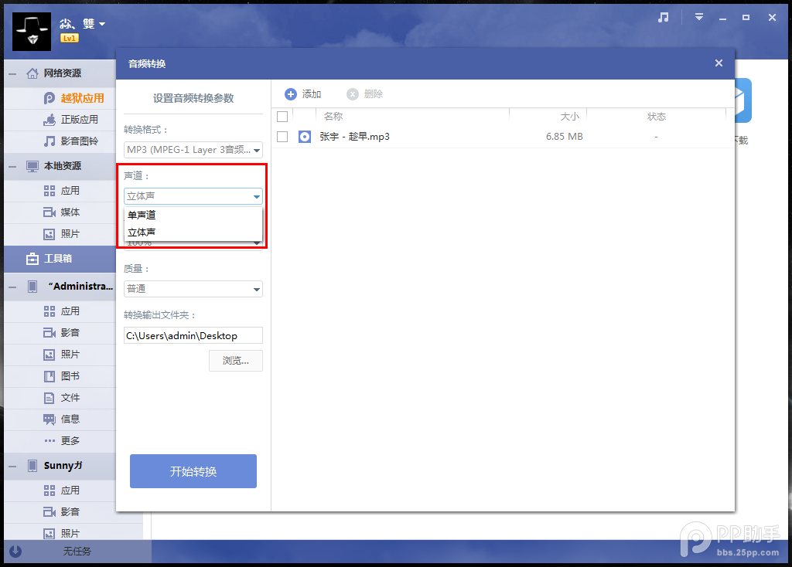Expand the 质量 quality dropdown
792x567 pixels.
pos(193,289)
